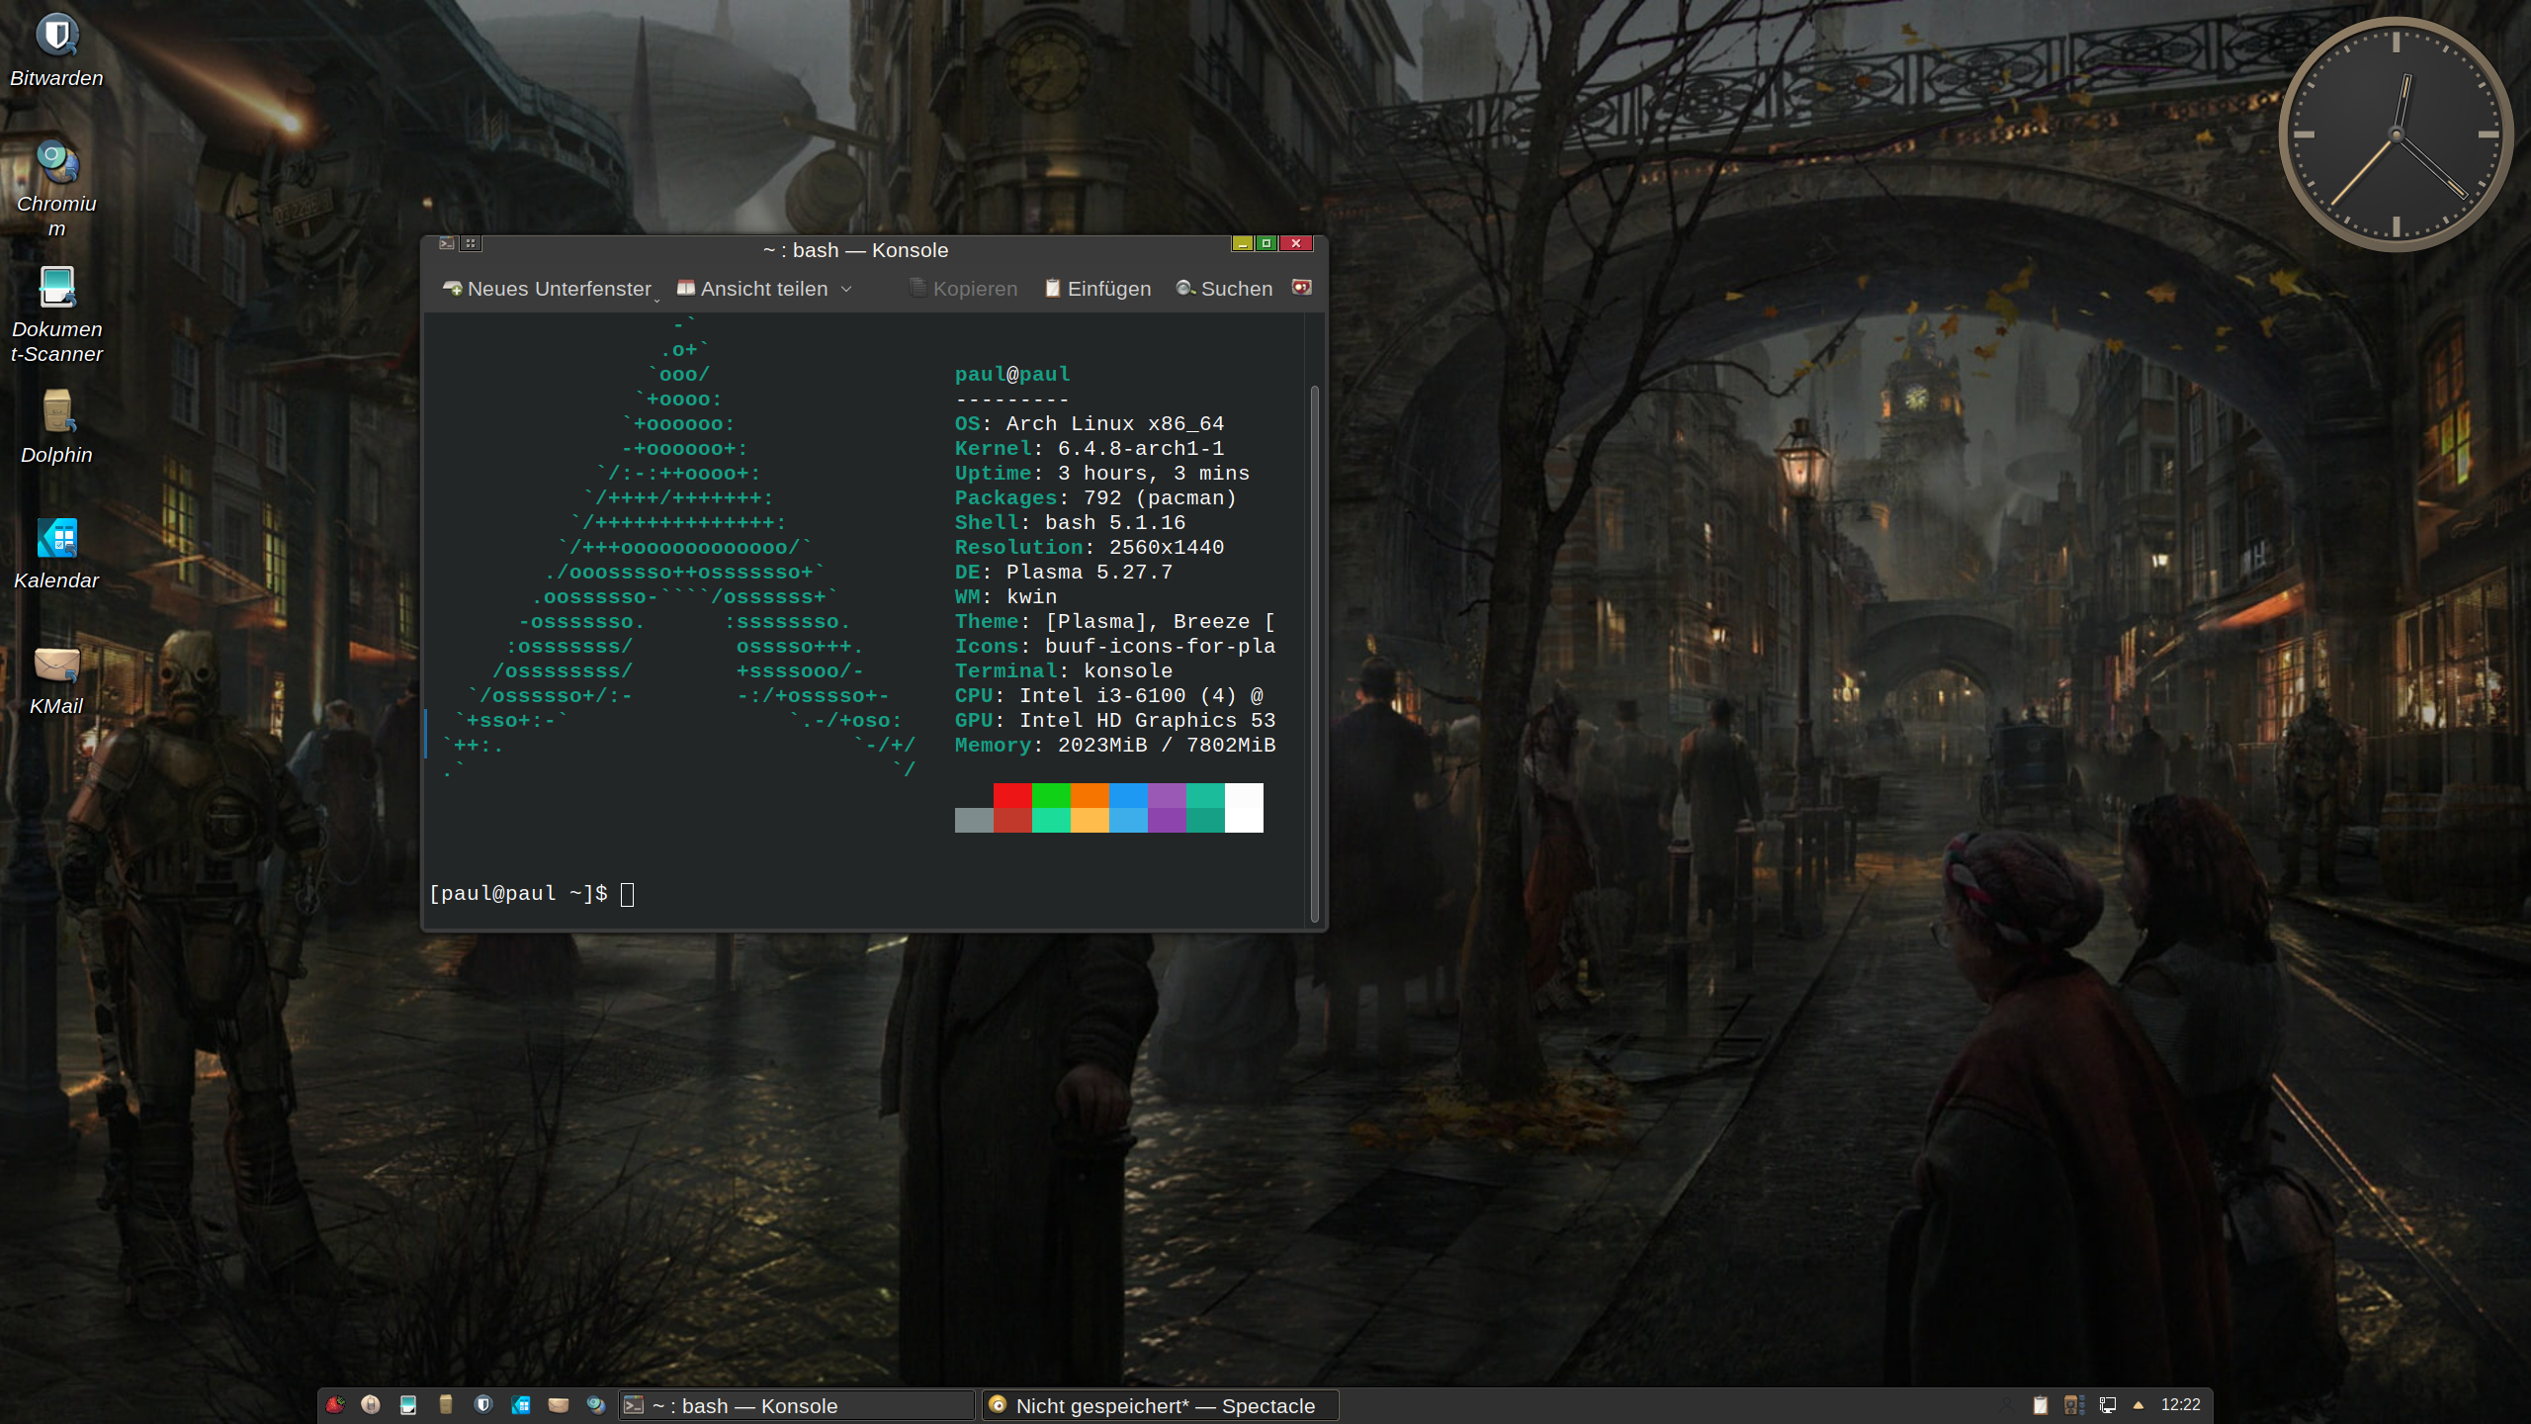Screen dimensions: 2531x1424
Task: Click the 12:22 digital clock in panel
Action: tap(2180, 1405)
